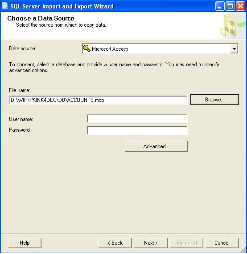Click the File name path field
Image resolution: width=247 pixels, height=254 pixels.
coord(98,100)
